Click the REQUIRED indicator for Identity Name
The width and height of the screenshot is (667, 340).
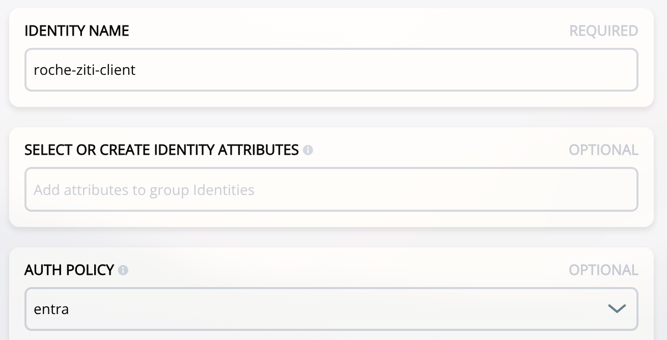[x=603, y=31]
